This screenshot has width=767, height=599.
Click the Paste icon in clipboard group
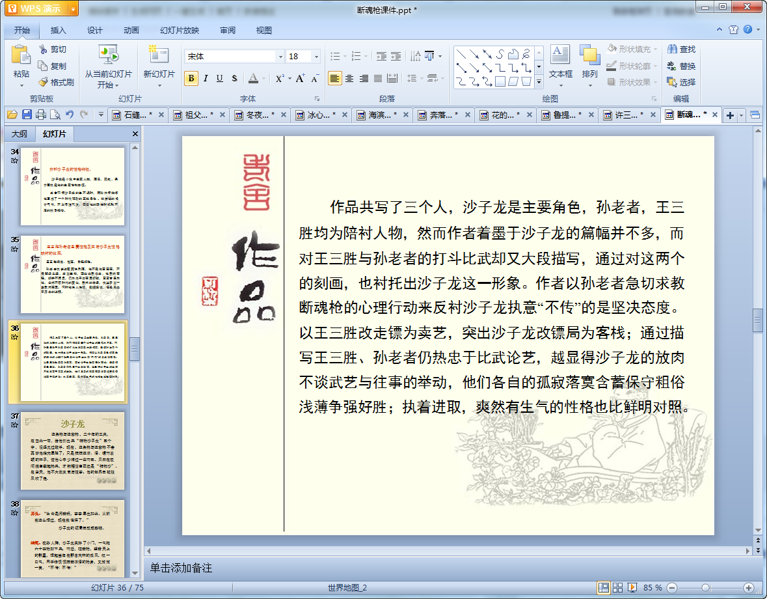[21, 55]
